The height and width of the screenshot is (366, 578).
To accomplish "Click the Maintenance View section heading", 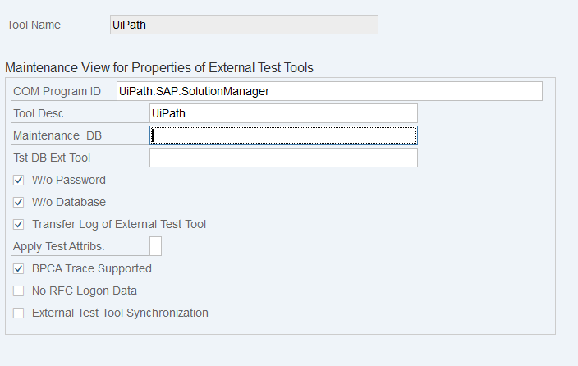I will point(158,67).
